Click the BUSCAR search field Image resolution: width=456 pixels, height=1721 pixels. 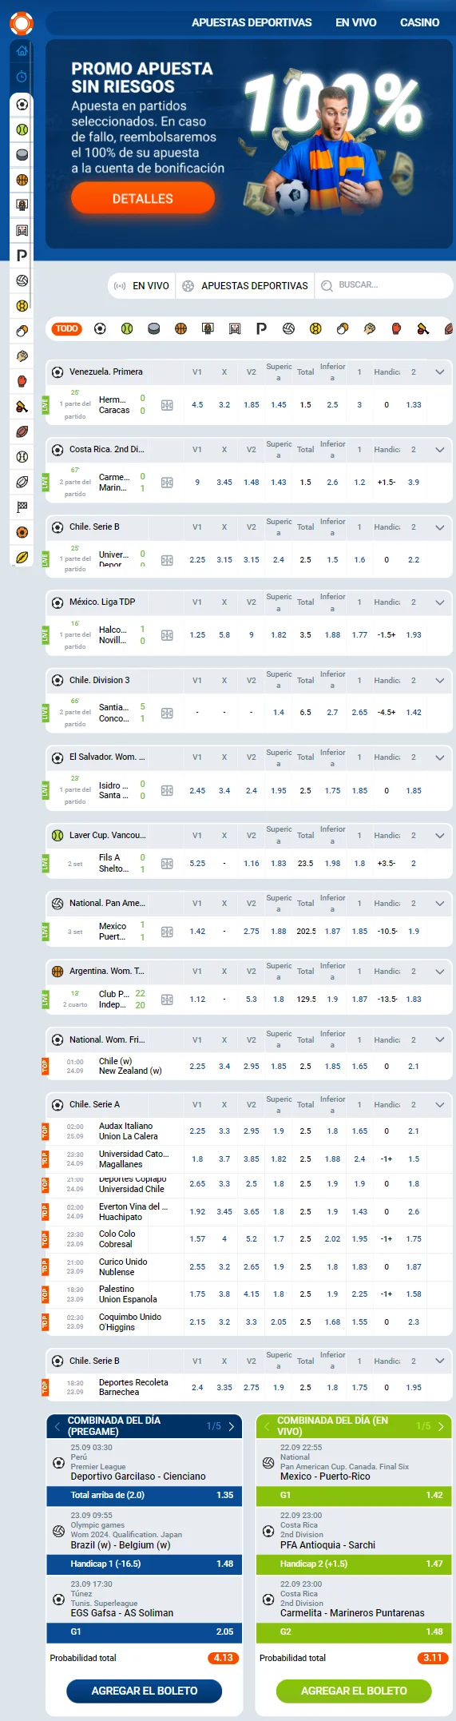384,285
